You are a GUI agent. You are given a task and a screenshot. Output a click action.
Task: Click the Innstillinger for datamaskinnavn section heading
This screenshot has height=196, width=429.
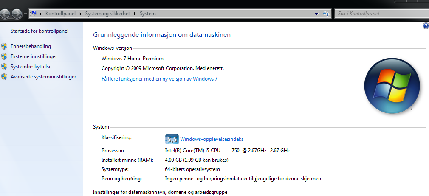point(160,193)
